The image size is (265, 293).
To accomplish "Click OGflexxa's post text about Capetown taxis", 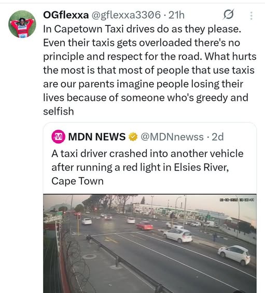I will pos(150,70).
